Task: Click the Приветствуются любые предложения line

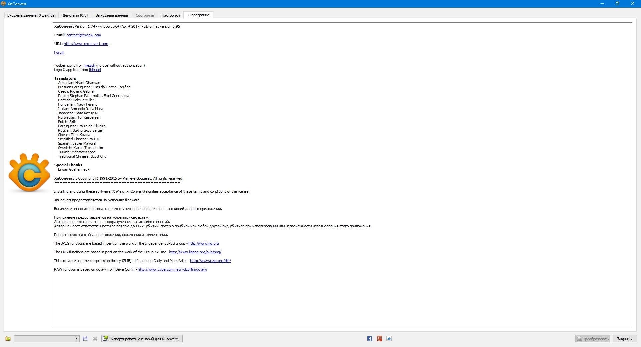Action: click(111, 235)
